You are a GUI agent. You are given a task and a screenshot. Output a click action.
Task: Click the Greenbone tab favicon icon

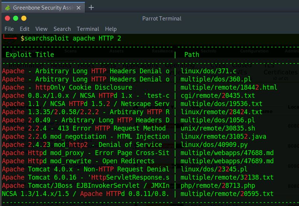pyautogui.click(x=7, y=8)
